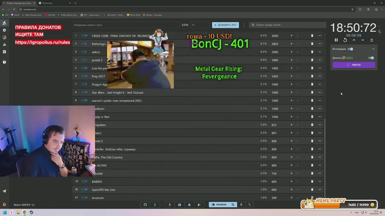Open the Windows Start button
The height and width of the screenshot is (216, 385).
(5, 213)
